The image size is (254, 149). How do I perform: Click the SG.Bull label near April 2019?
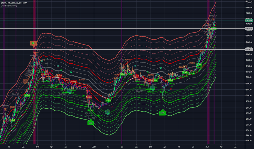pos(108,101)
